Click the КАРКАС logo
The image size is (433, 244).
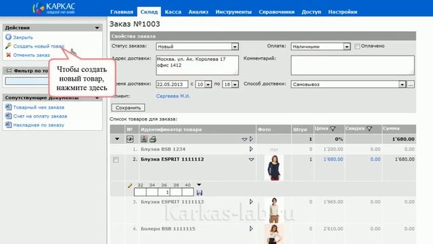click(x=53, y=8)
